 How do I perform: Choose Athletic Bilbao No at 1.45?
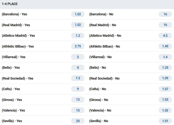(165, 46)
